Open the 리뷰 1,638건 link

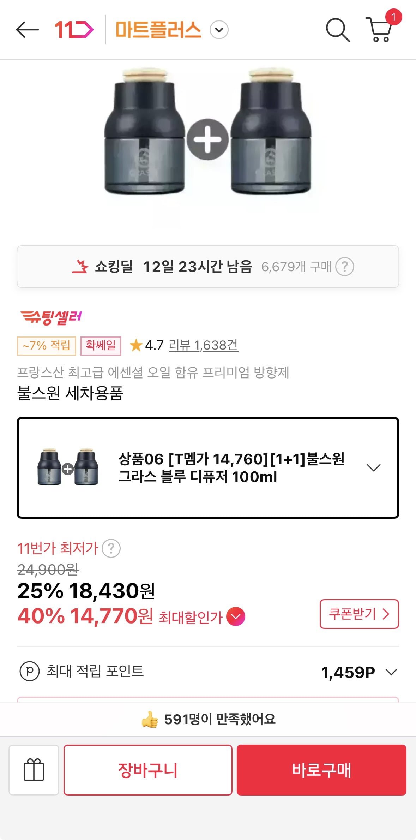(203, 345)
